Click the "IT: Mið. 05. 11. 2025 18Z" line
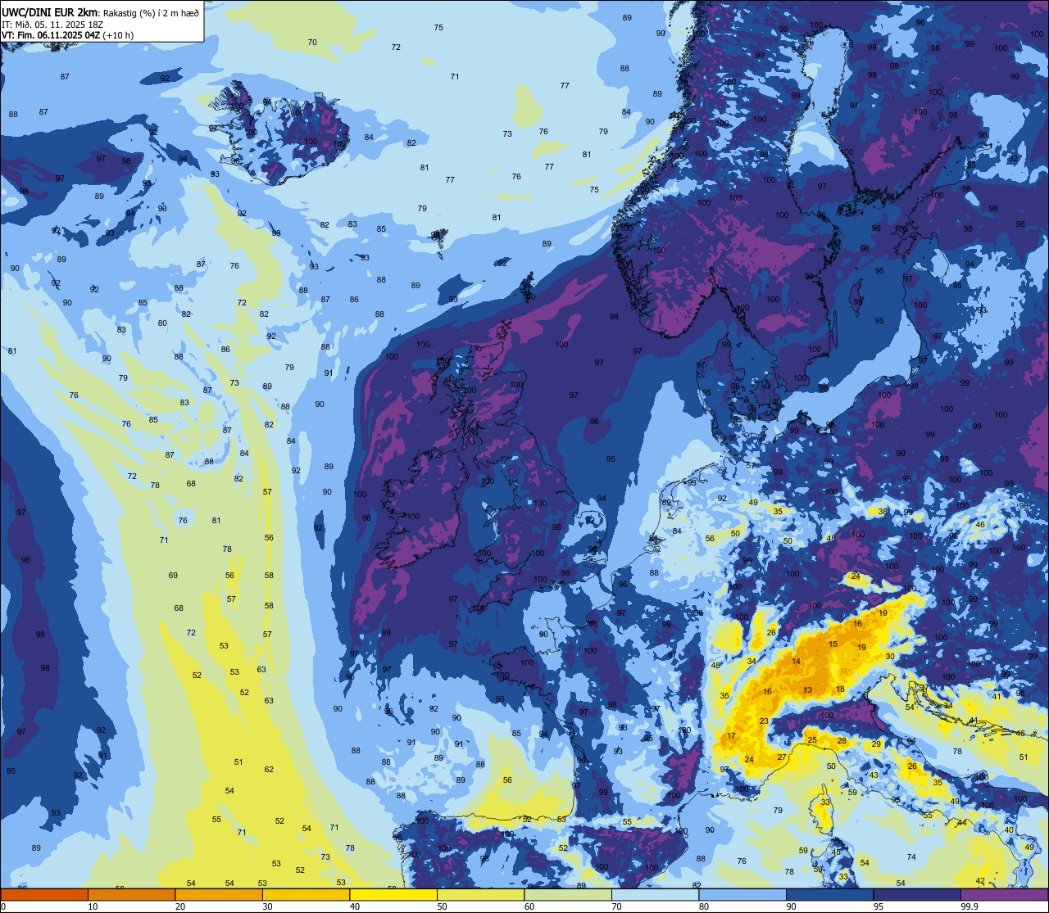Image resolution: width=1049 pixels, height=913 pixels. [x=52, y=24]
